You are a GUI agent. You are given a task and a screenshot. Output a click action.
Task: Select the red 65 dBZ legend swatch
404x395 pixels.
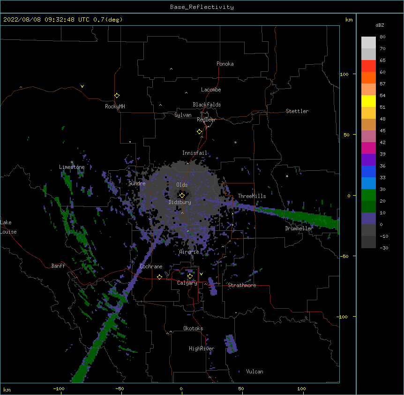pyautogui.click(x=368, y=66)
